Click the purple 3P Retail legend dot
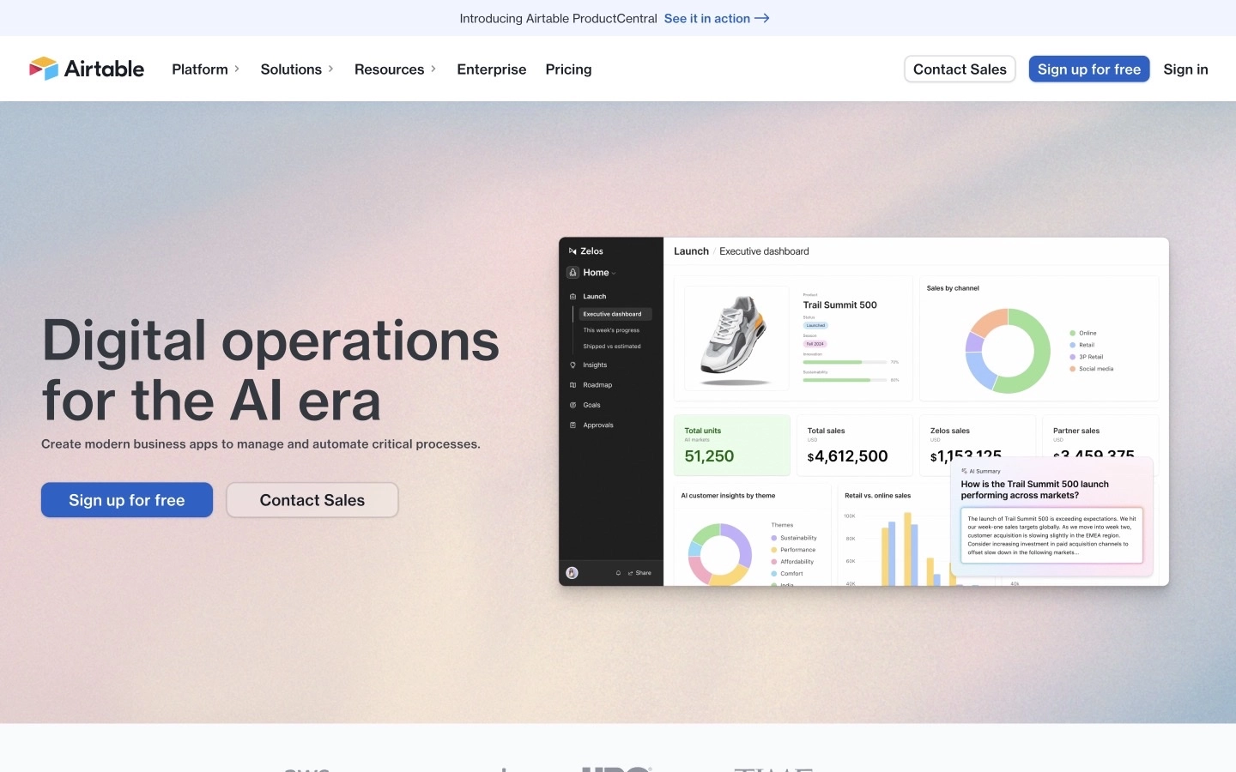The width and height of the screenshot is (1236, 772). tap(1073, 357)
